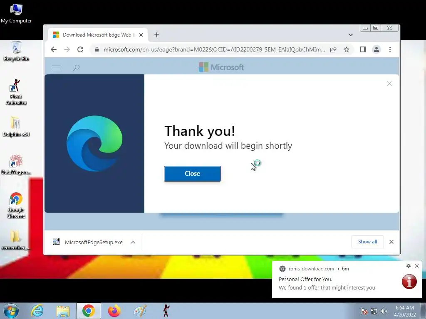Select Google Chrome desktop shortcut

[x=16, y=205]
